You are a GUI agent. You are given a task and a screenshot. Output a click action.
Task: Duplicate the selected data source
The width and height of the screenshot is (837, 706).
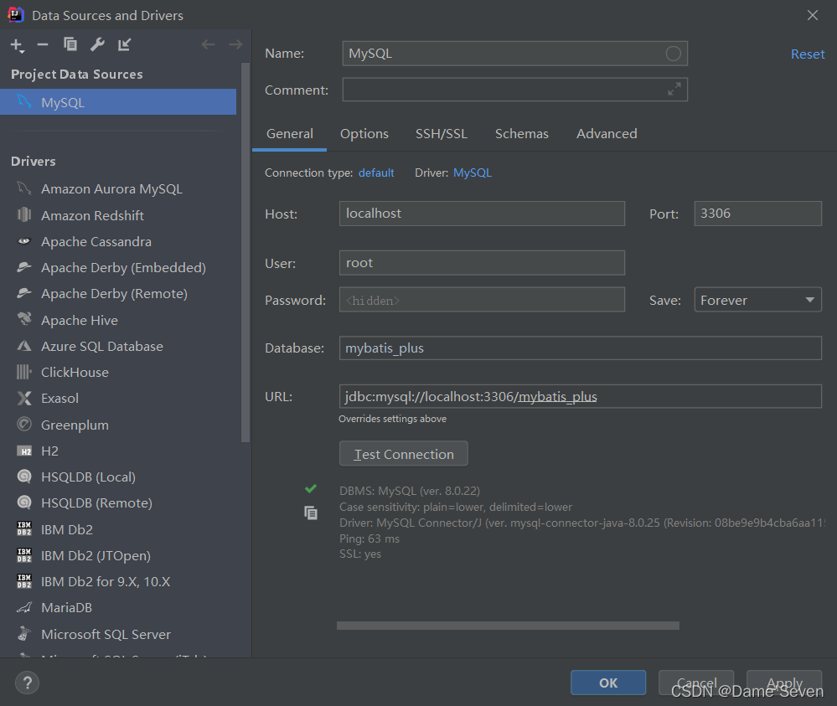pos(70,44)
